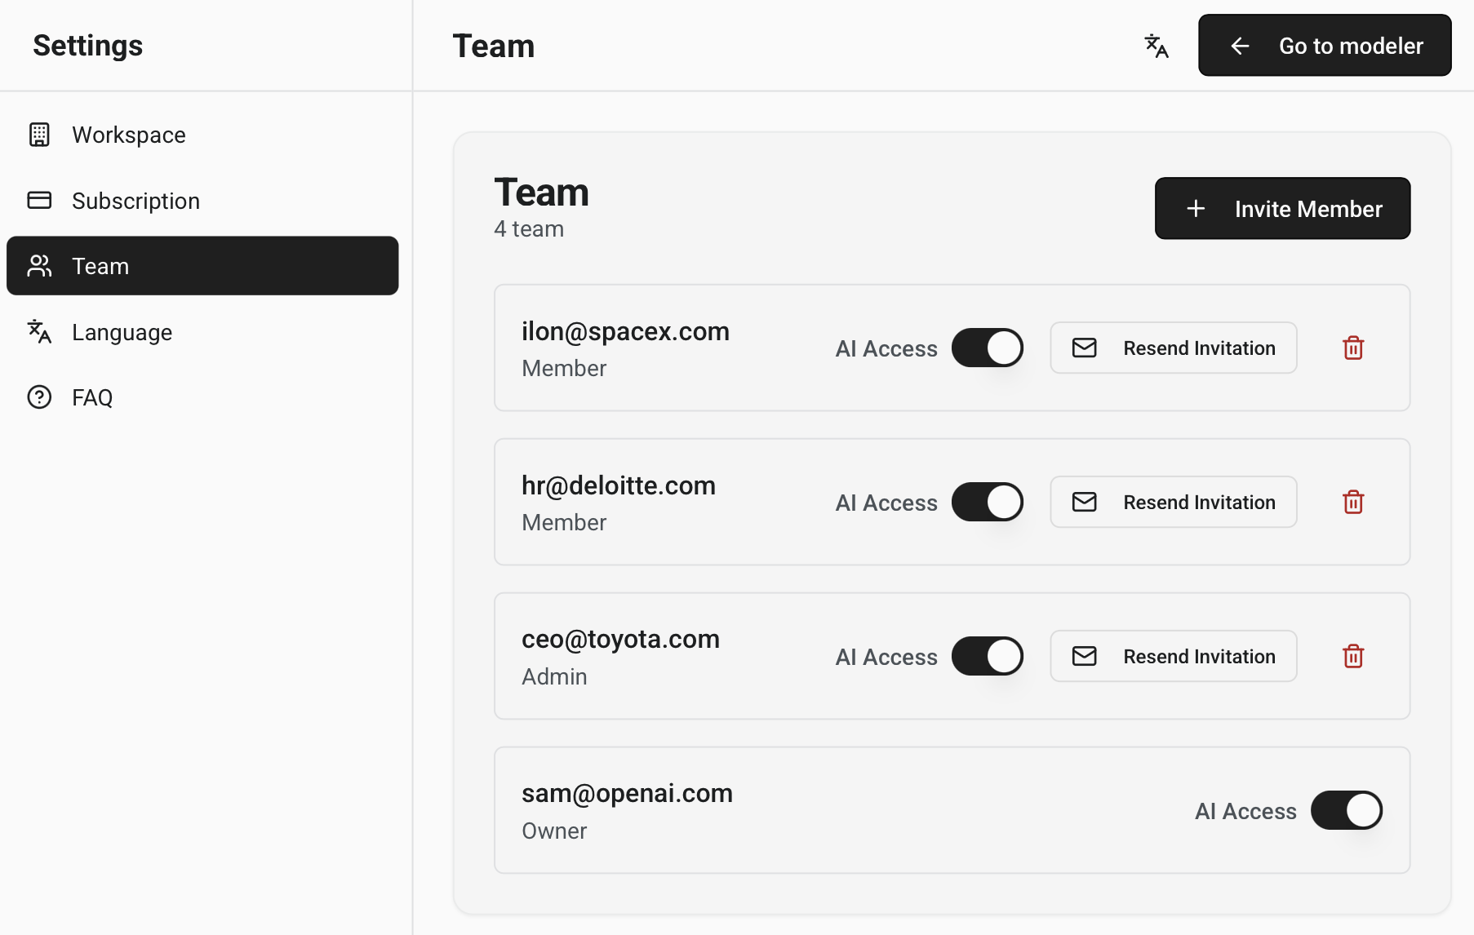Click the Member role under hr@deloitte.com
Viewport: 1474px width, 935px height.
[x=564, y=522]
